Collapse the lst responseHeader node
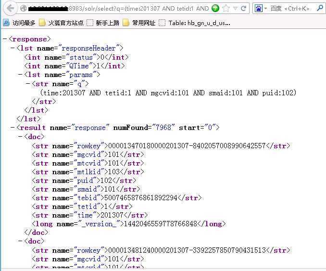 13,48
